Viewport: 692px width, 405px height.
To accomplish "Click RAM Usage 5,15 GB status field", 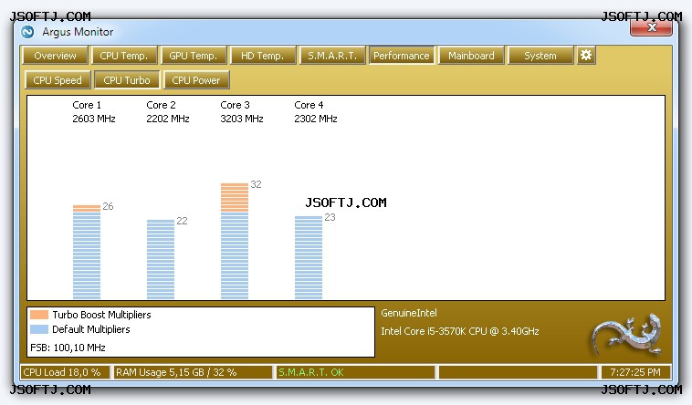I will click(x=193, y=372).
